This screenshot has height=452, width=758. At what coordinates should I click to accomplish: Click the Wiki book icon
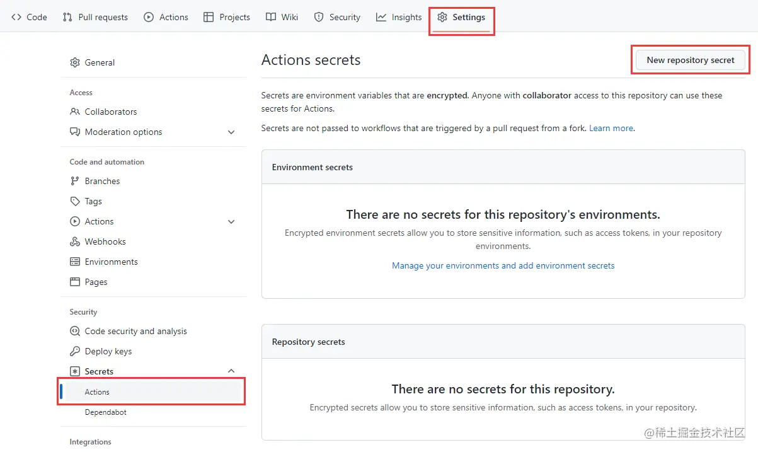point(271,17)
